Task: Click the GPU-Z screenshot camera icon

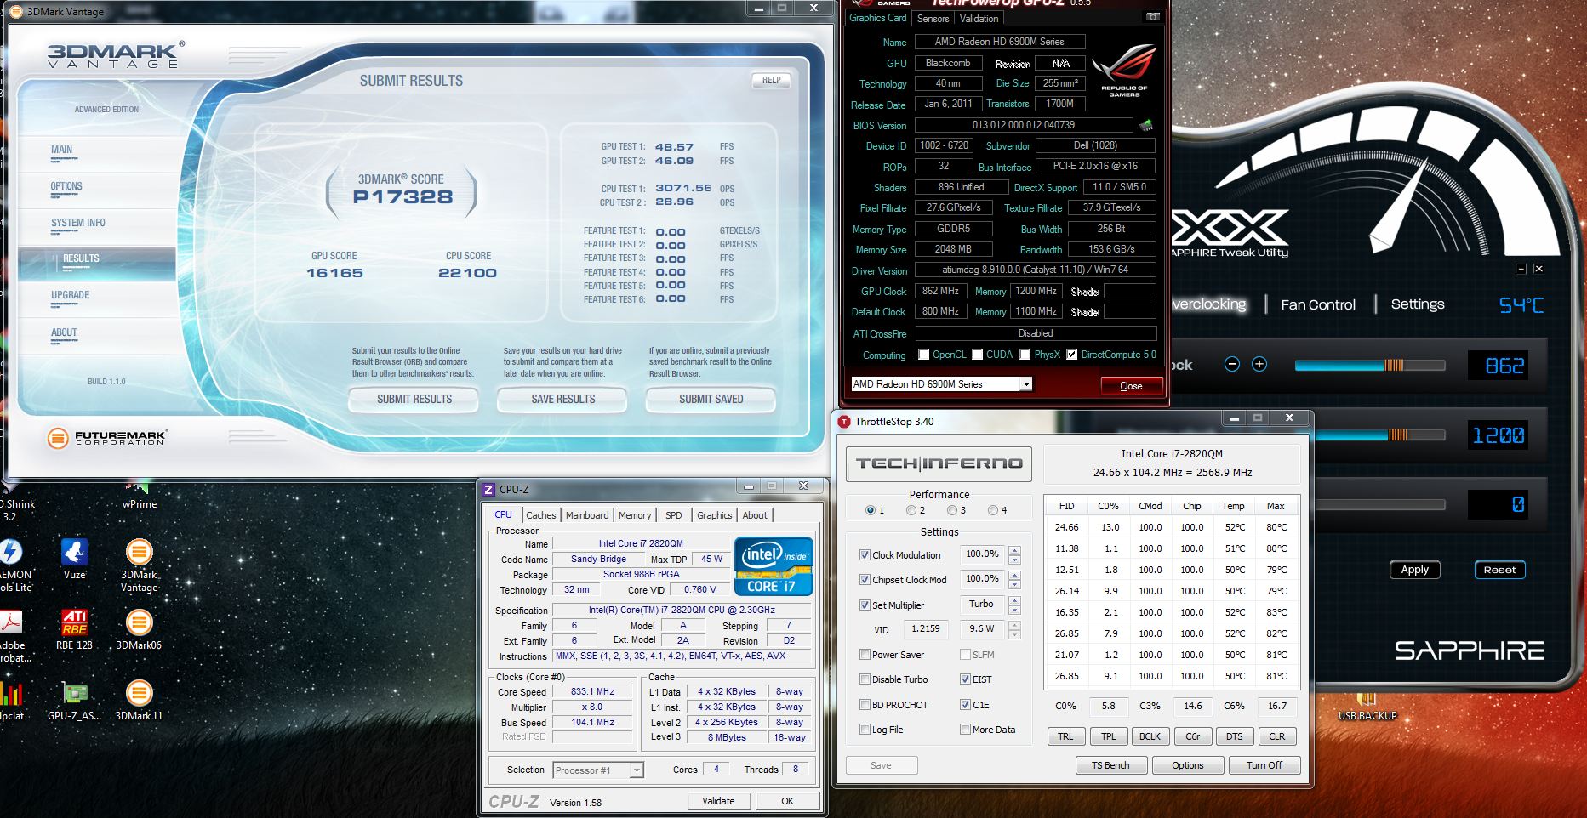Action: 1153,17
